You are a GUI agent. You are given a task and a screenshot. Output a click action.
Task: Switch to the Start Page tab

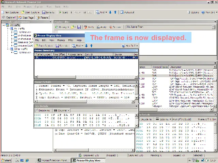[x=26, y=18]
